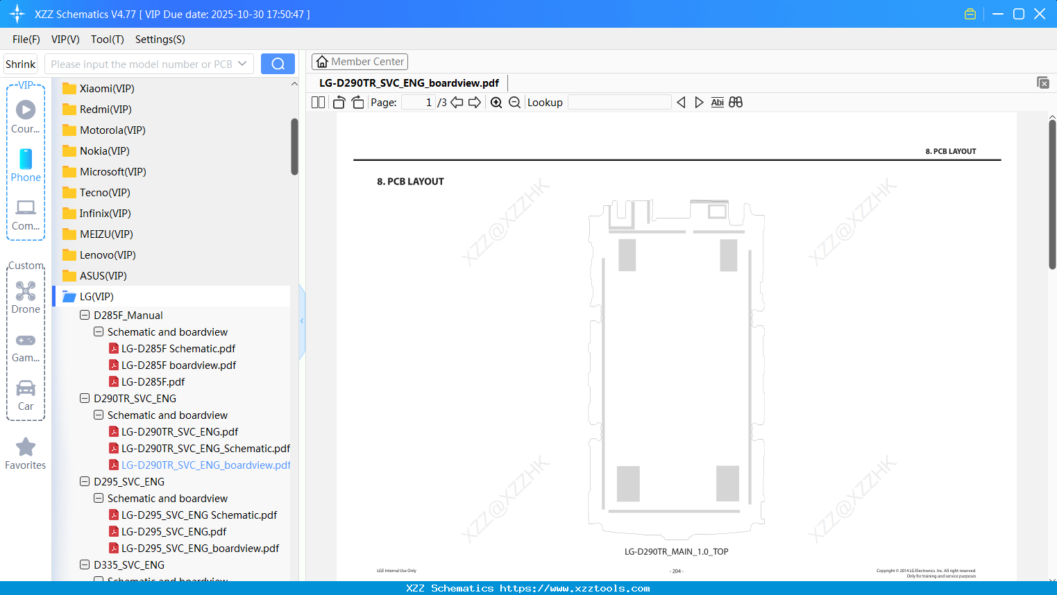Collapse the left panel with splitter handle
This screenshot has width=1057, height=595.
(302, 321)
